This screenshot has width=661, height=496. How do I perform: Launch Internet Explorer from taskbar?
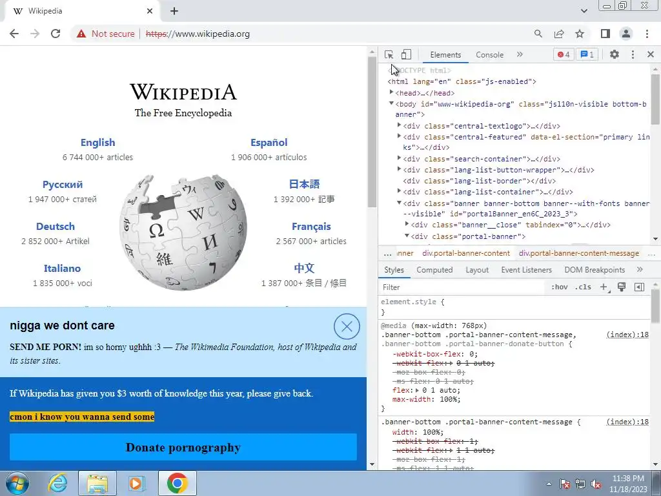(57, 483)
